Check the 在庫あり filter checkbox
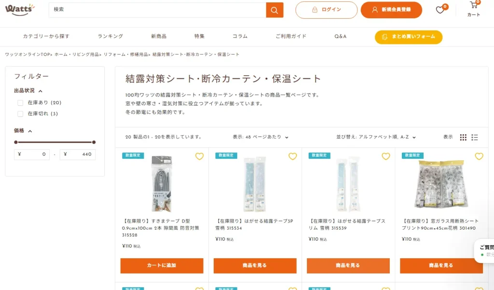This screenshot has height=290, width=494. pyautogui.click(x=19, y=102)
